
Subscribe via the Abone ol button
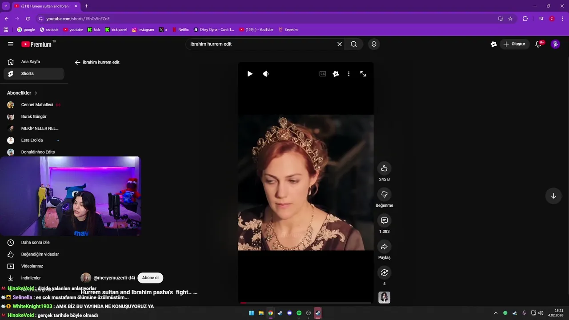point(150,278)
